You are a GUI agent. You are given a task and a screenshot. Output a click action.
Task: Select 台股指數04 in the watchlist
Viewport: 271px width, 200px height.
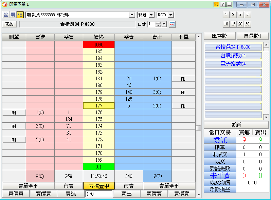pos(233,56)
